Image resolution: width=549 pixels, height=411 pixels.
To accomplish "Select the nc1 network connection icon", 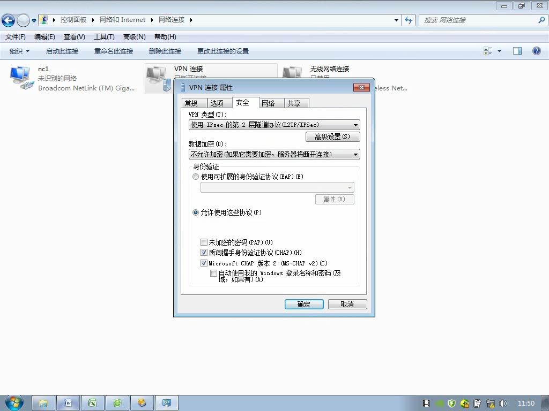I will tap(21, 78).
